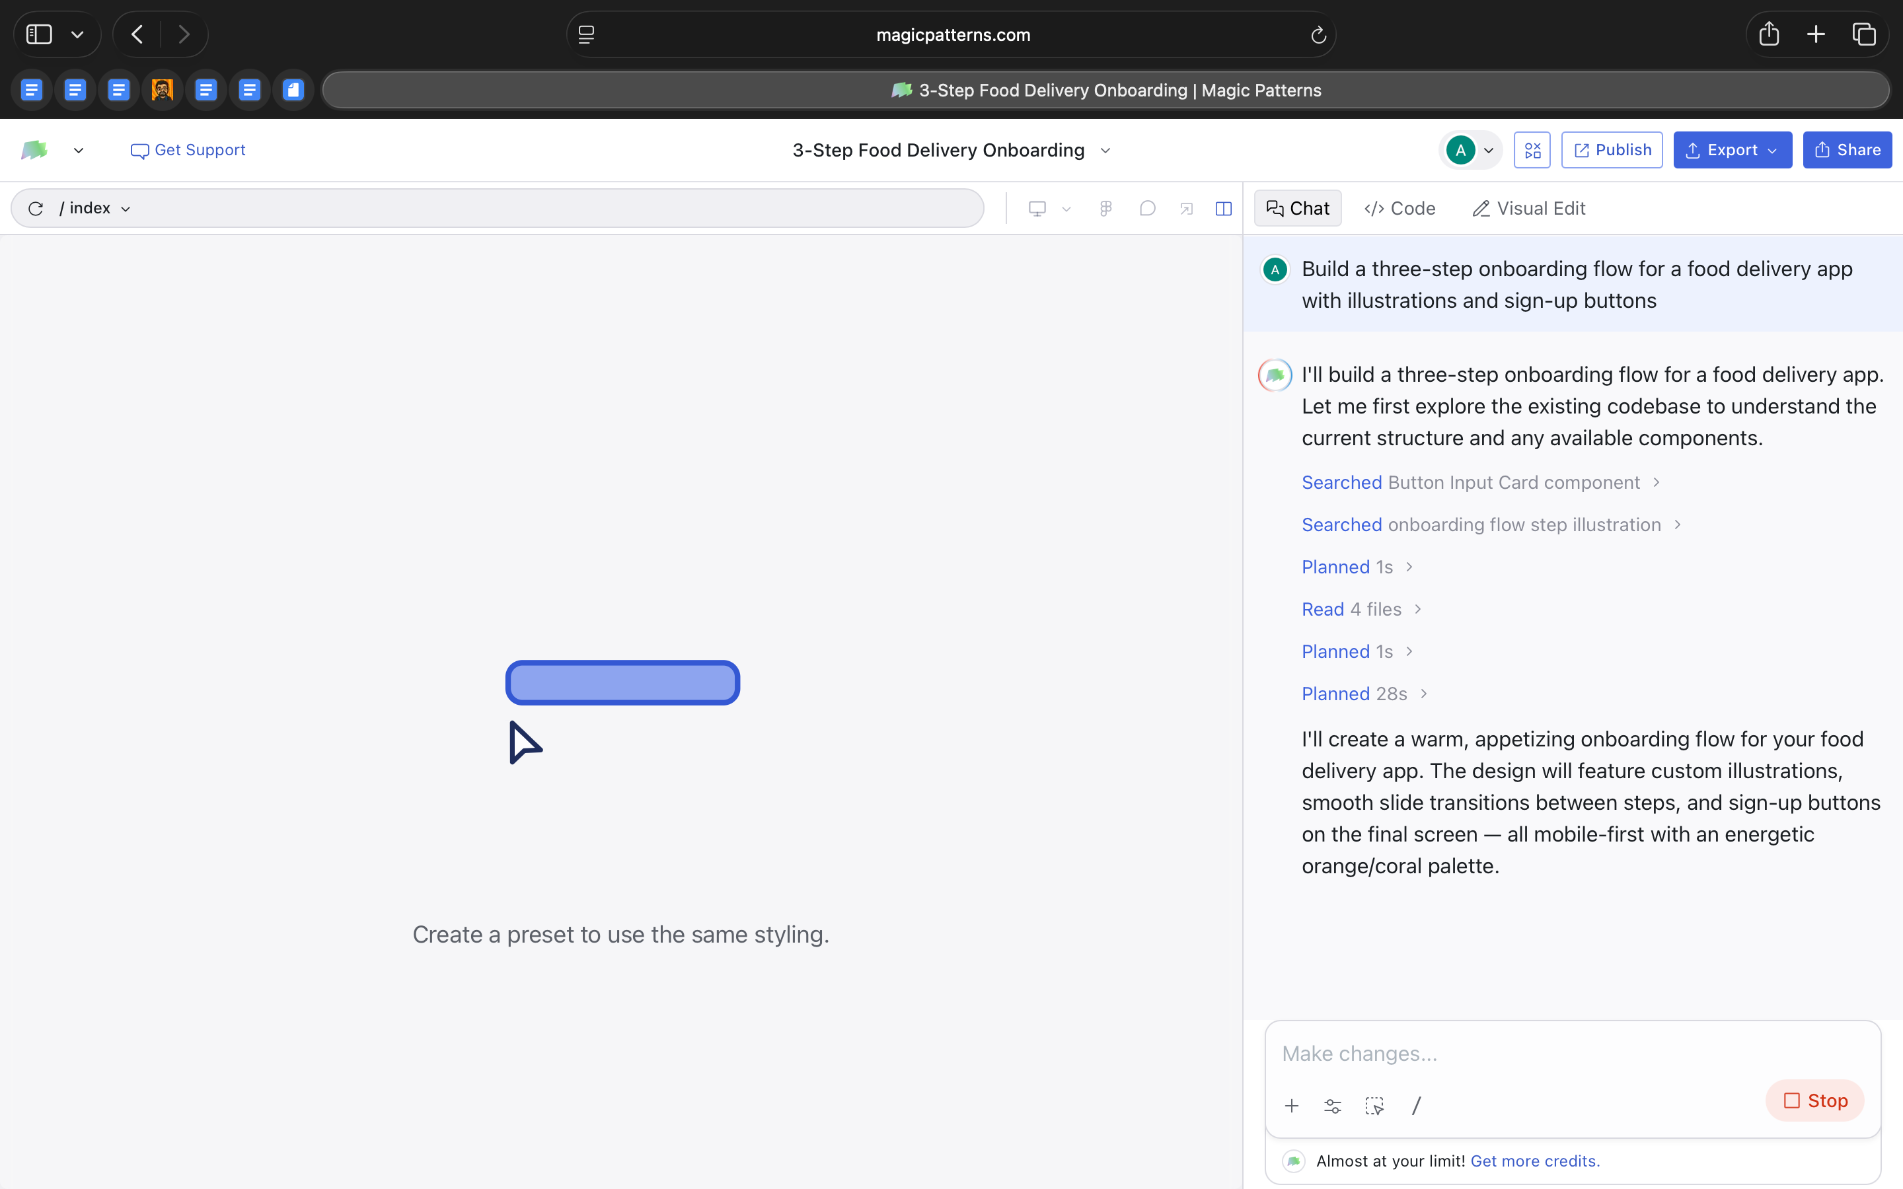Click the slash command icon
Viewport: 1903px width, 1189px height.
point(1416,1106)
